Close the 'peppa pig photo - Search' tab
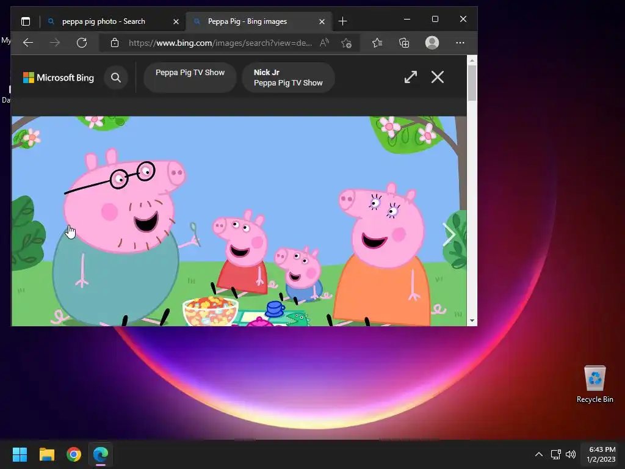Screen dimensions: 625x469 [x=176, y=21]
